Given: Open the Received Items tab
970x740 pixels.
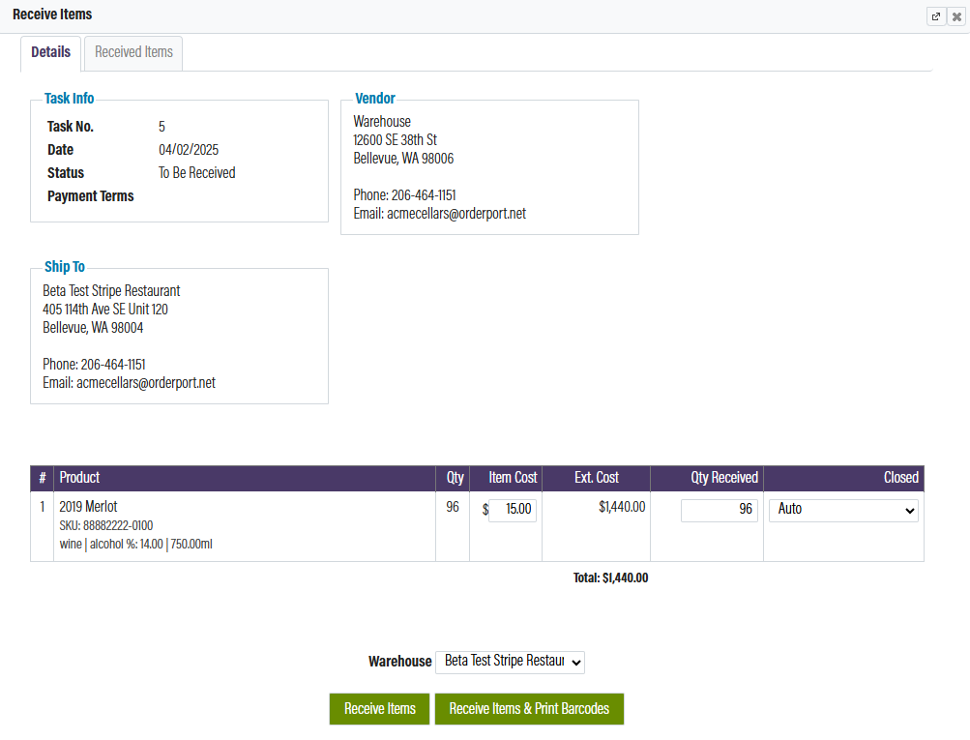Looking at the screenshot, I should [133, 52].
